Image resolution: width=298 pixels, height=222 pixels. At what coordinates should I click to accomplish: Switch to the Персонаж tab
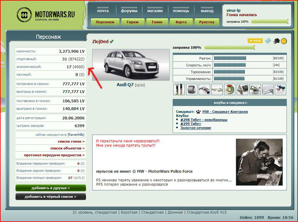tap(105, 22)
